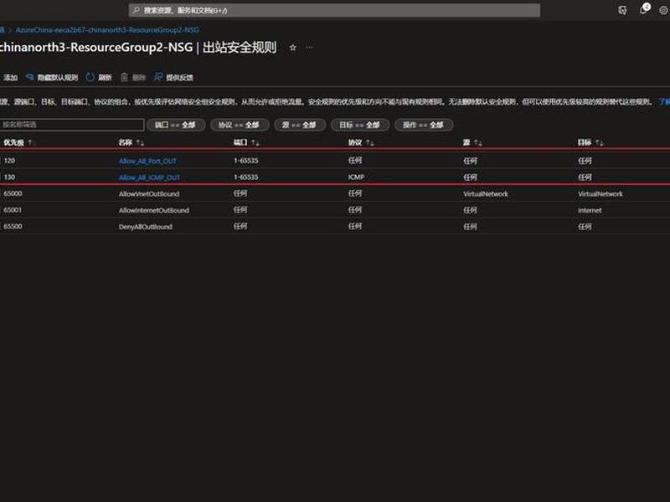Click the circular refresh icon

tap(90, 77)
